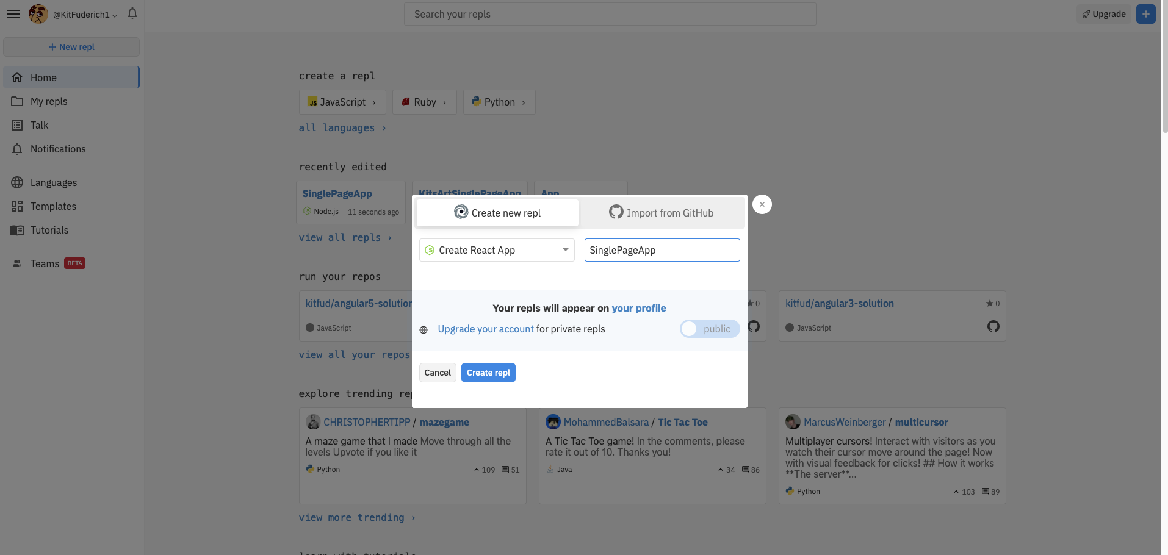Click the Create repl button
The width and height of the screenshot is (1168, 555).
(x=488, y=373)
